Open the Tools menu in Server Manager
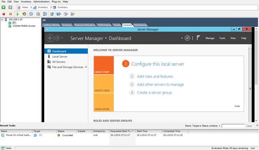259x150 pixels. [x=222, y=38]
